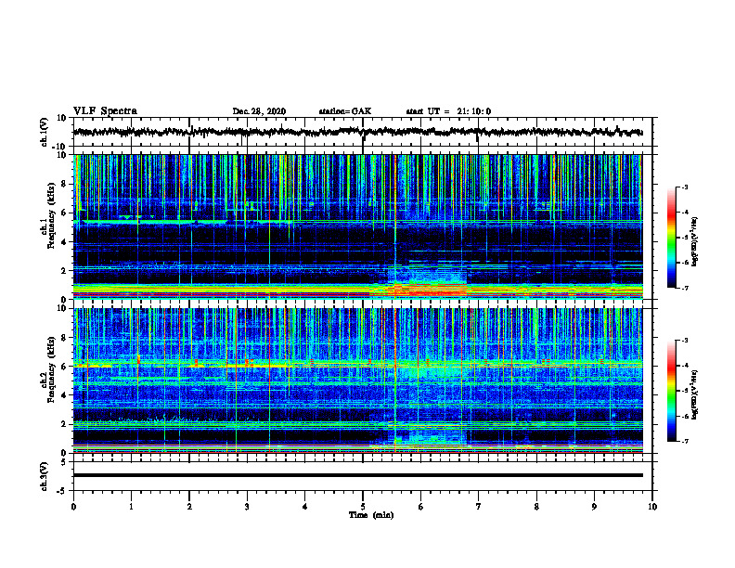
Task: Click the "ch.3(V)" axis label
Action: (x=44, y=477)
